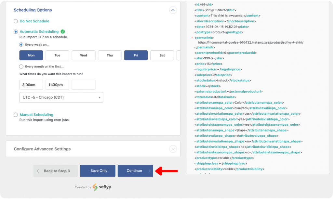Toggle the Wed day button
The width and height of the screenshot is (333, 199).
pyautogui.click(x=84, y=55)
